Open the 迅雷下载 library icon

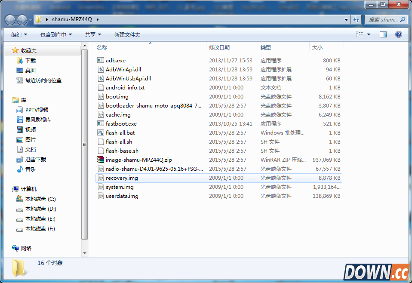tap(19, 159)
